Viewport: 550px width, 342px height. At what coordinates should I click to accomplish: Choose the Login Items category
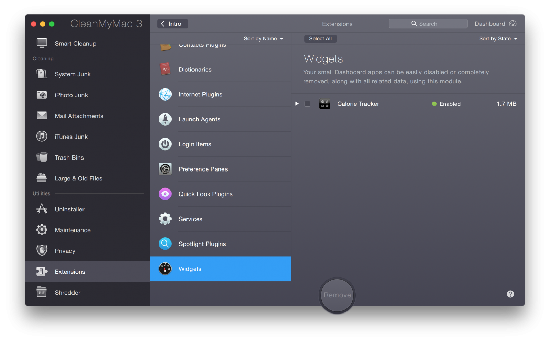pos(221,144)
